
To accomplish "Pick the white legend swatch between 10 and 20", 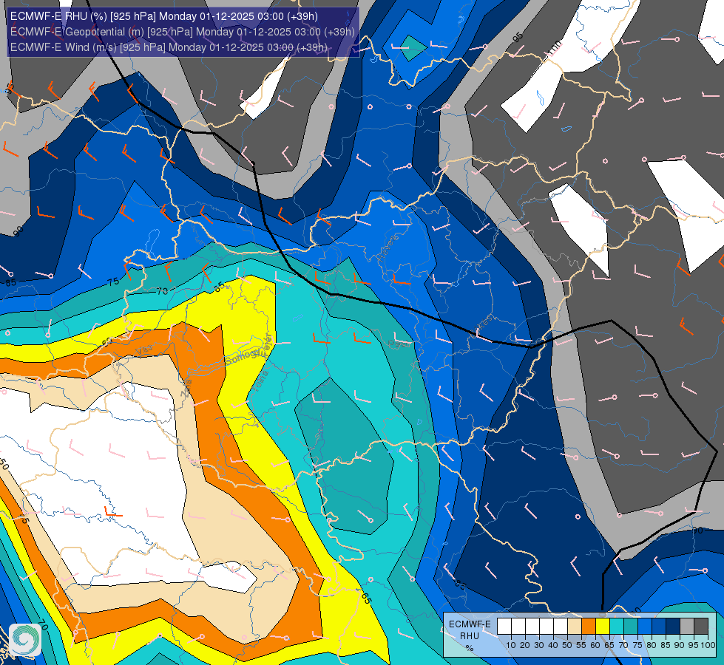I will [x=518, y=626].
